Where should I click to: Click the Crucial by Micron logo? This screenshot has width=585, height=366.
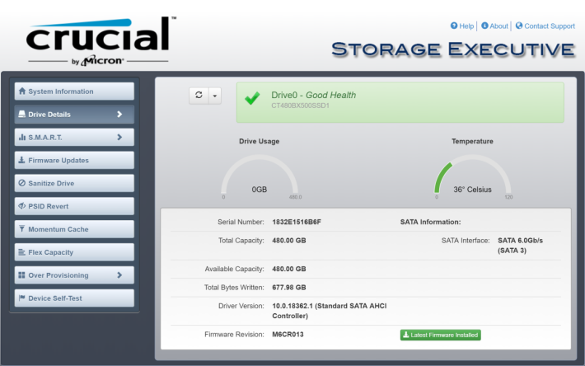(101, 41)
